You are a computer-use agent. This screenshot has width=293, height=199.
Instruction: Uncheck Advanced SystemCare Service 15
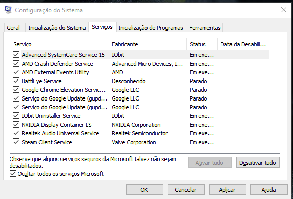pos(16,55)
